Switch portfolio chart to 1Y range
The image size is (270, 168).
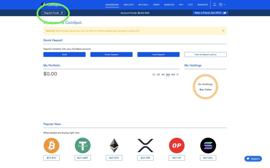coord(177,75)
